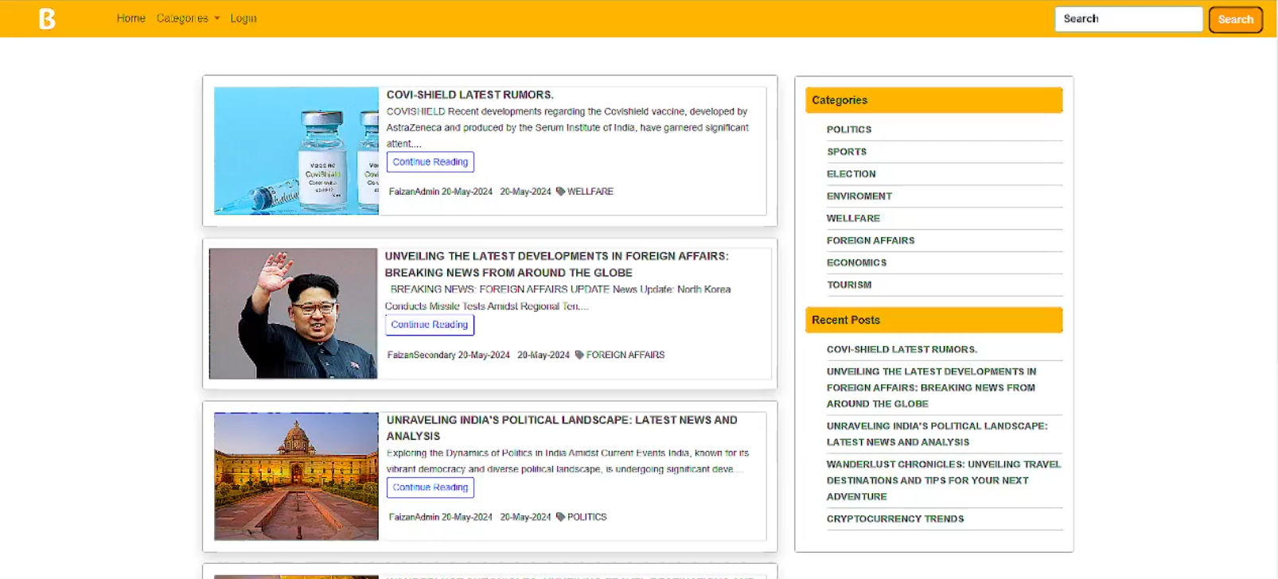The width and height of the screenshot is (1278, 579).
Task: Select the ELECTION category
Action: pyautogui.click(x=851, y=174)
